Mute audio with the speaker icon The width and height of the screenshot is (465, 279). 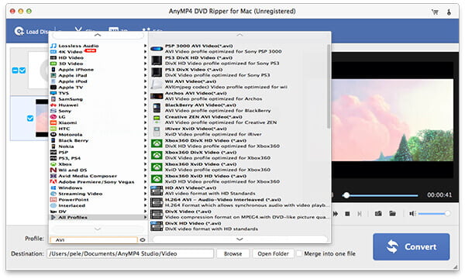click(x=412, y=213)
